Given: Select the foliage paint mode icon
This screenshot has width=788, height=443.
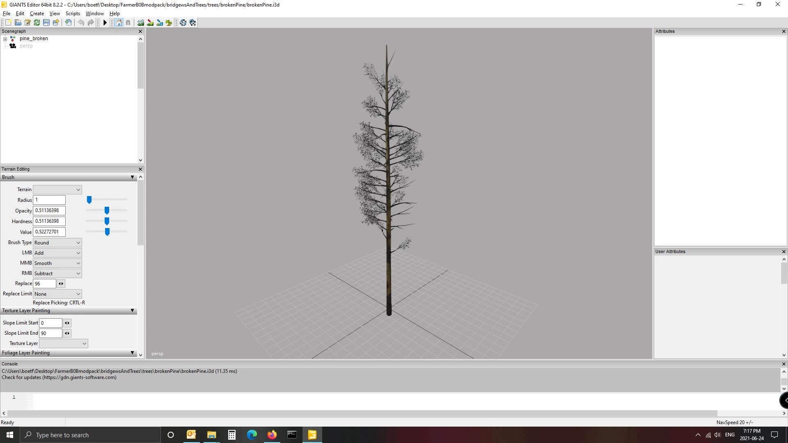Looking at the screenshot, I should pos(169,23).
